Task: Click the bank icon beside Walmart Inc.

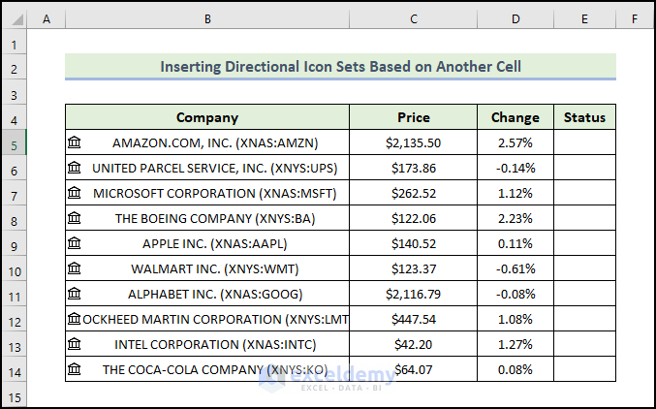Action: [x=75, y=268]
